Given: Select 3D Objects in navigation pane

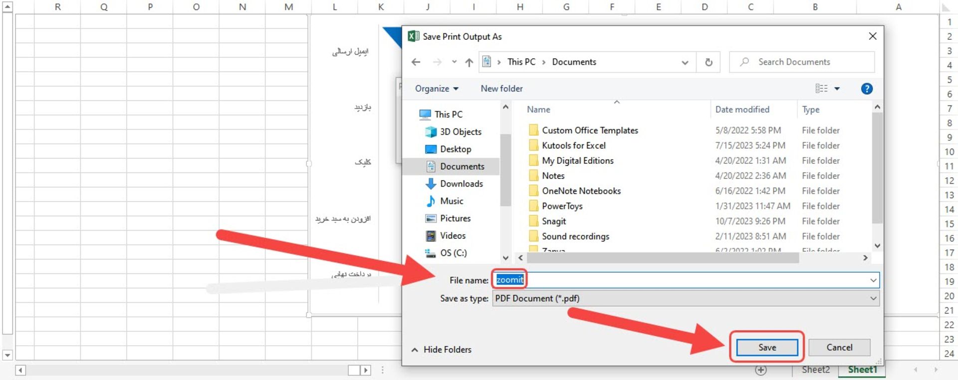Looking at the screenshot, I should 460,132.
